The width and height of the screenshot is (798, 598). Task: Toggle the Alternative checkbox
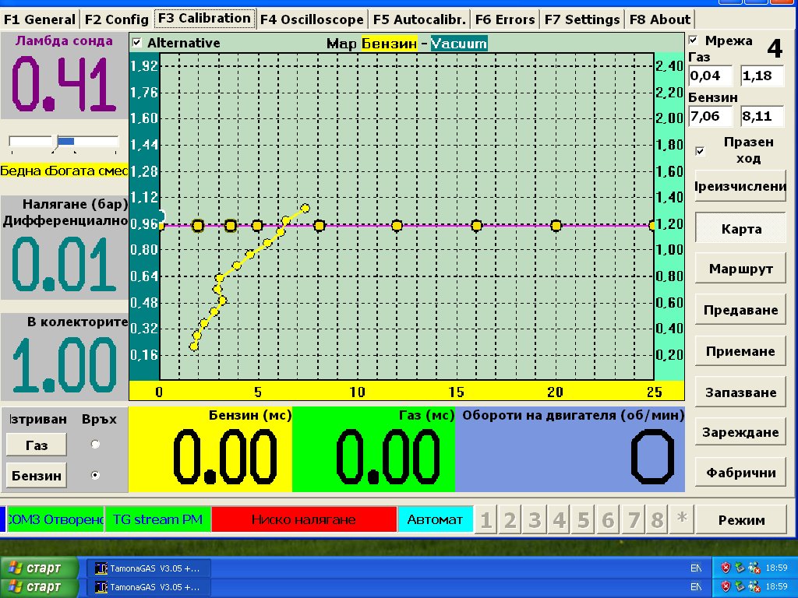tap(137, 43)
